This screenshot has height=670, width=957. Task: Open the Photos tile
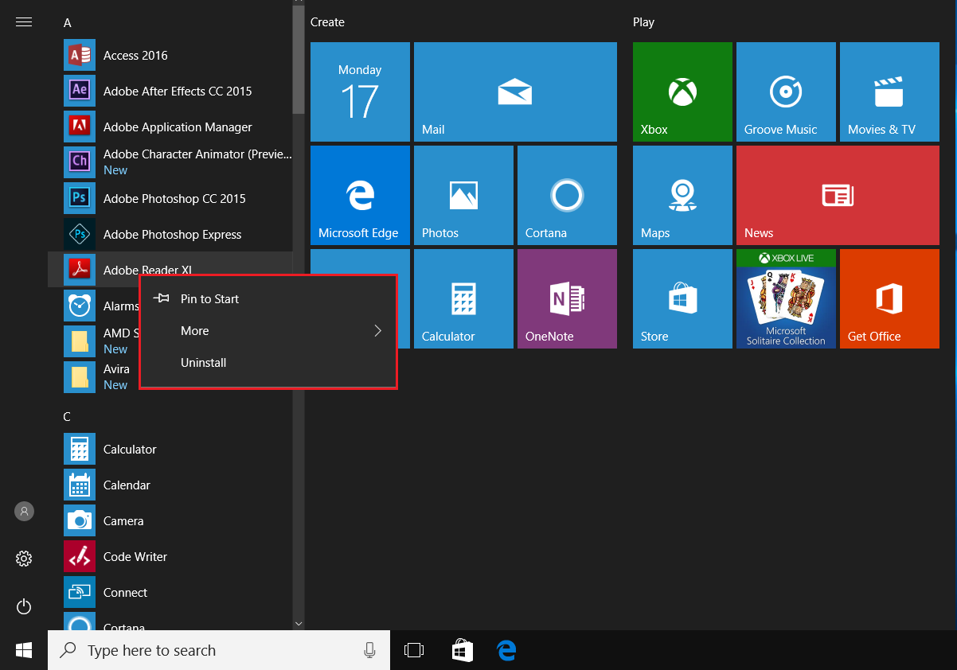pos(463,195)
